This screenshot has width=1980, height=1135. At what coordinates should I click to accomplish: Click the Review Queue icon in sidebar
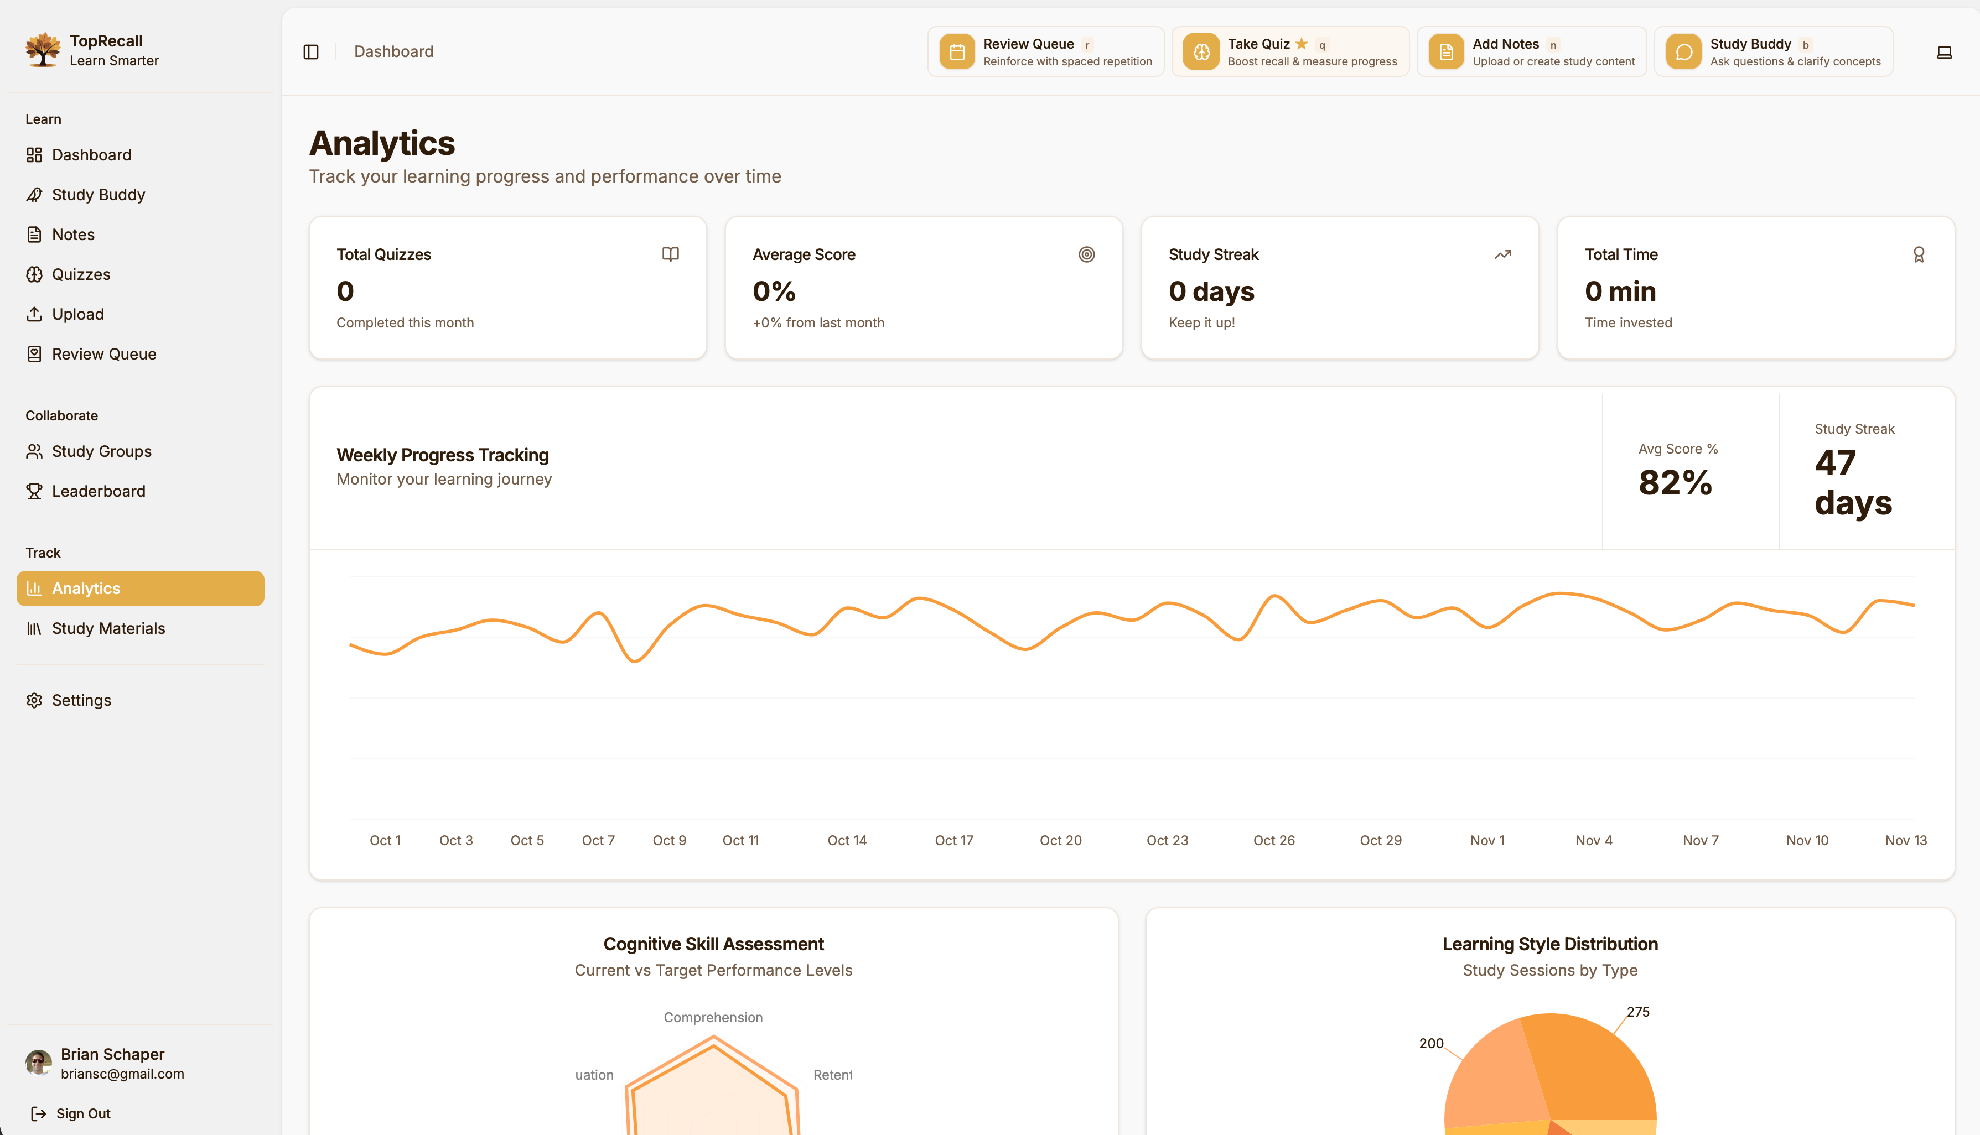34,353
